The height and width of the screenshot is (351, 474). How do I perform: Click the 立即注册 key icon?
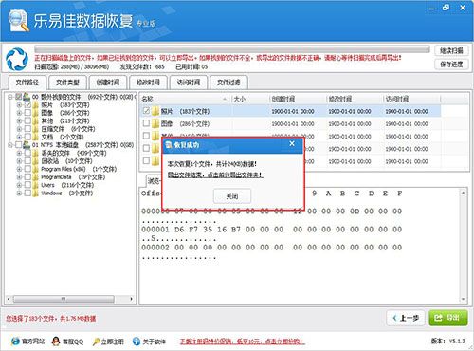96,342
